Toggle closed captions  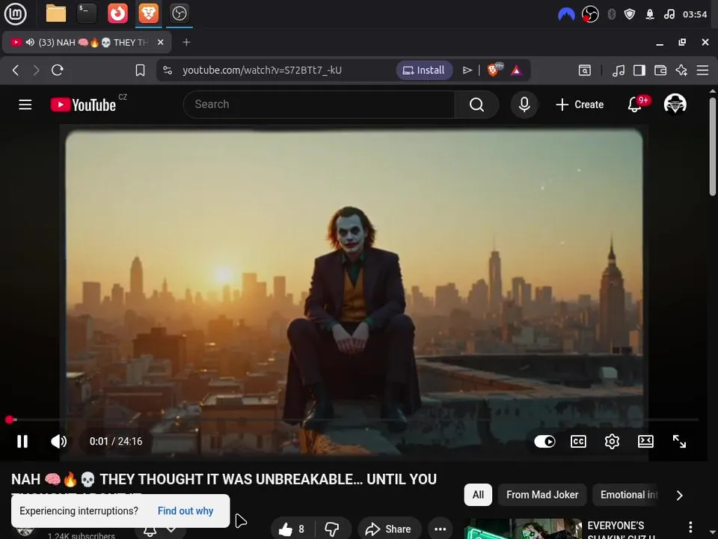point(578,442)
